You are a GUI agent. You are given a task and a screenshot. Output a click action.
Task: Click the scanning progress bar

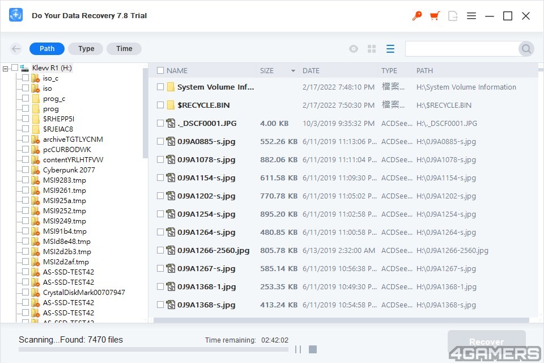(154, 349)
